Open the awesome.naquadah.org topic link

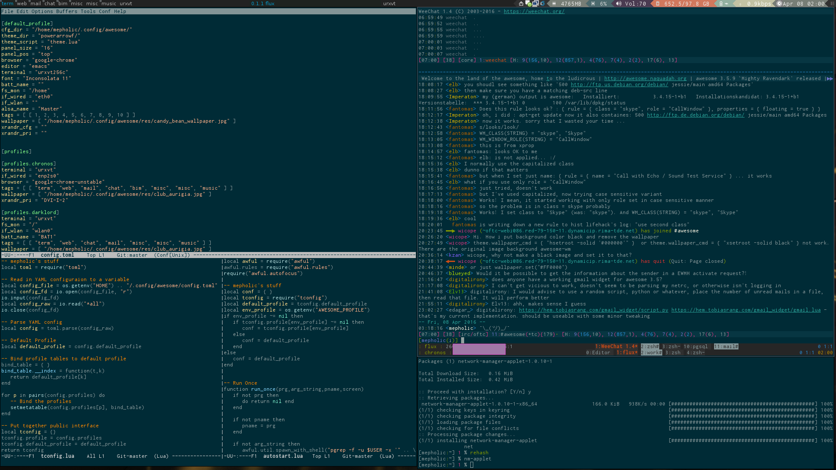645,78
